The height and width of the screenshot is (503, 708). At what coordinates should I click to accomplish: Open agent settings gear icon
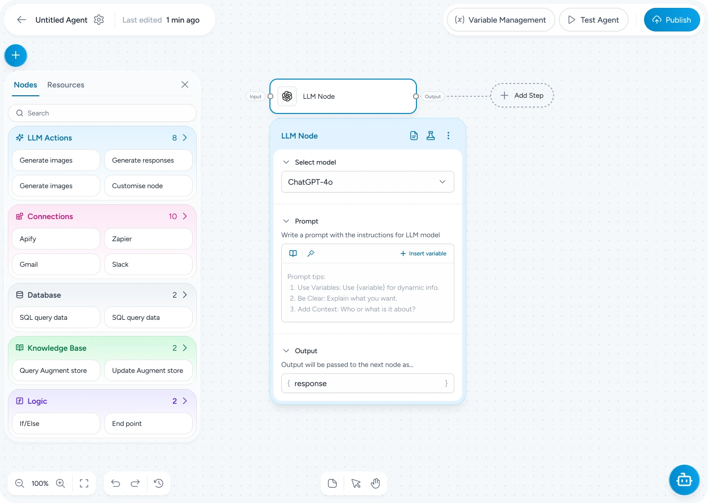point(99,20)
